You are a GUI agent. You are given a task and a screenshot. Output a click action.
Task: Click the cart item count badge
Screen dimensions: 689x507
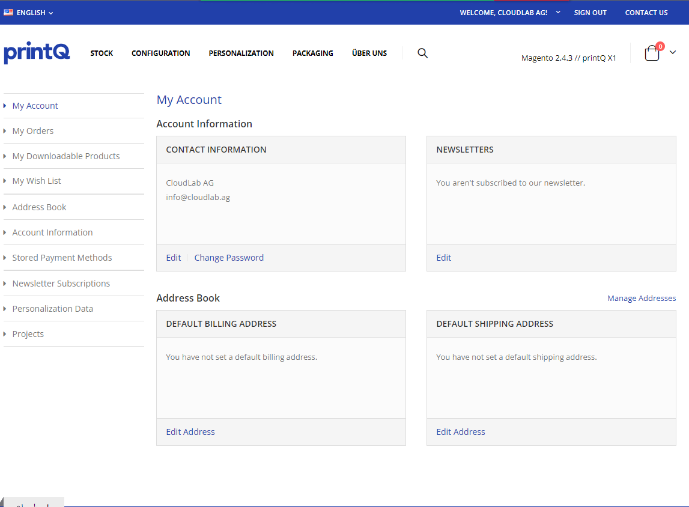pos(660,46)
